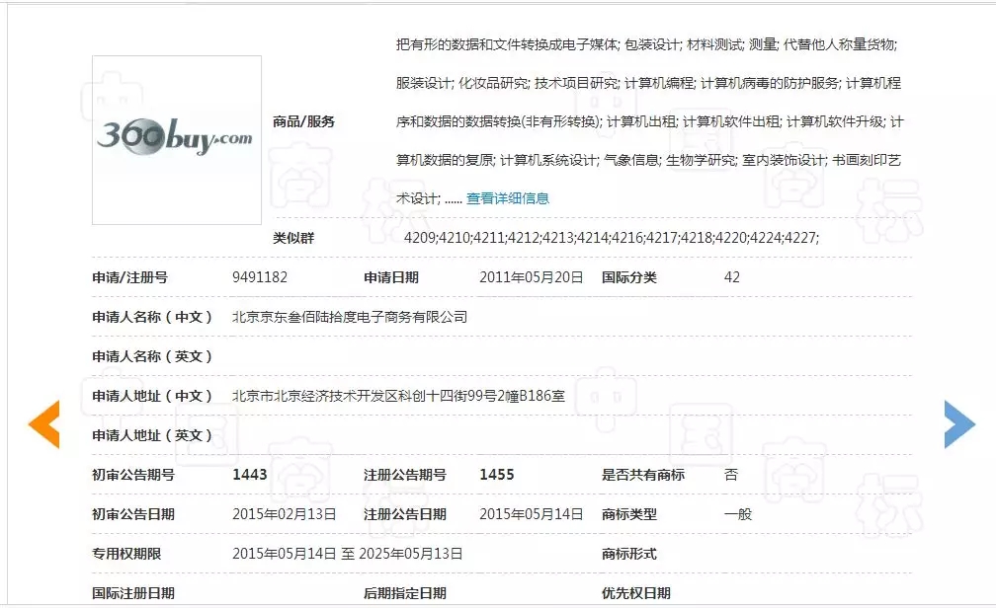Click the 商品/服务 field label
The height and width of the screenshot is (608, 996).
(x=303, y=121)
